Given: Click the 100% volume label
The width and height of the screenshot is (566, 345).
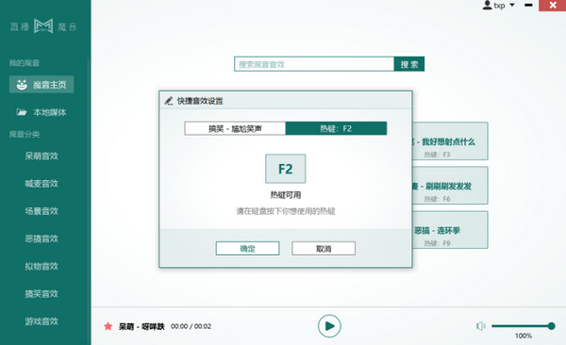Looking at the screenshot, I should pos(524,336).
